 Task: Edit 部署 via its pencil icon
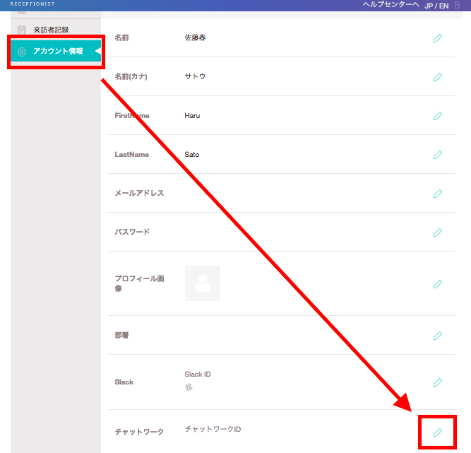(437, 336)
